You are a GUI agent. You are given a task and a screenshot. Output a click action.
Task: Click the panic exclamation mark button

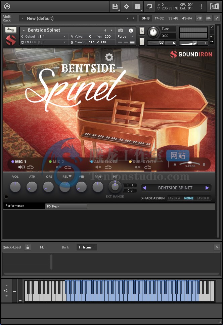[x=201, y=7]
